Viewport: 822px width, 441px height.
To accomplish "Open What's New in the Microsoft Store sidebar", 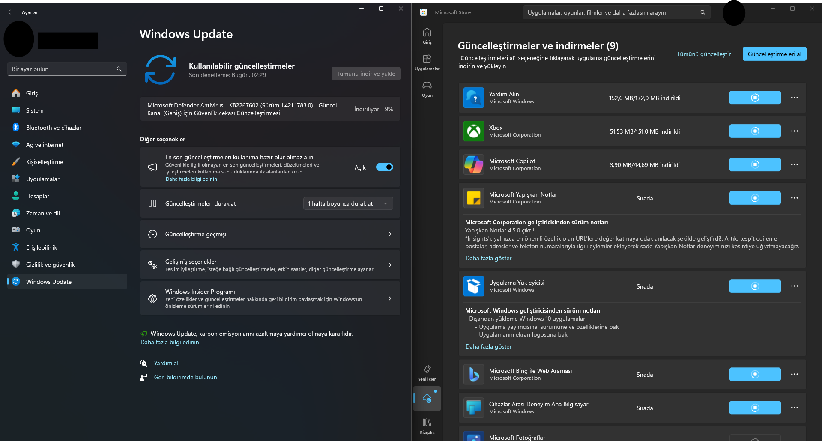I will tap(427, 373).
